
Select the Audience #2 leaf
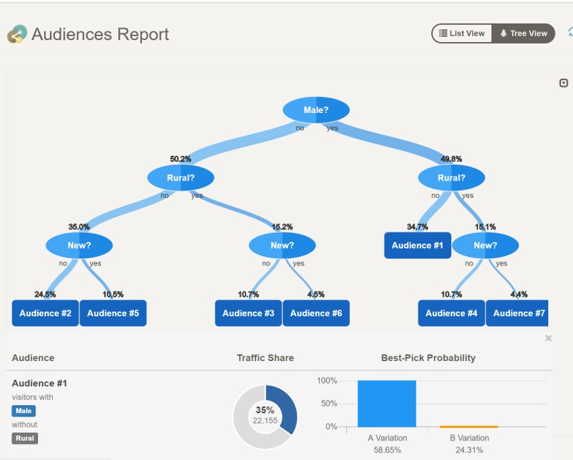tap(45, 313)
